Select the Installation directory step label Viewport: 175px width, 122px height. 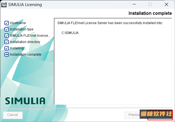25,42
